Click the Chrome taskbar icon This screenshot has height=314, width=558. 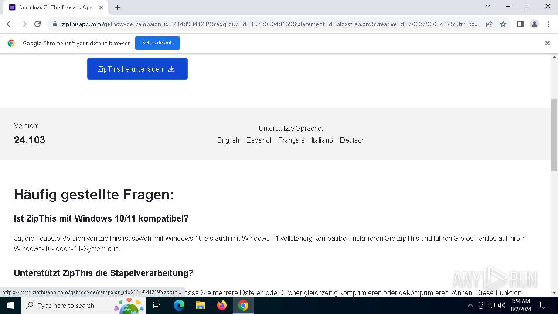243,305
